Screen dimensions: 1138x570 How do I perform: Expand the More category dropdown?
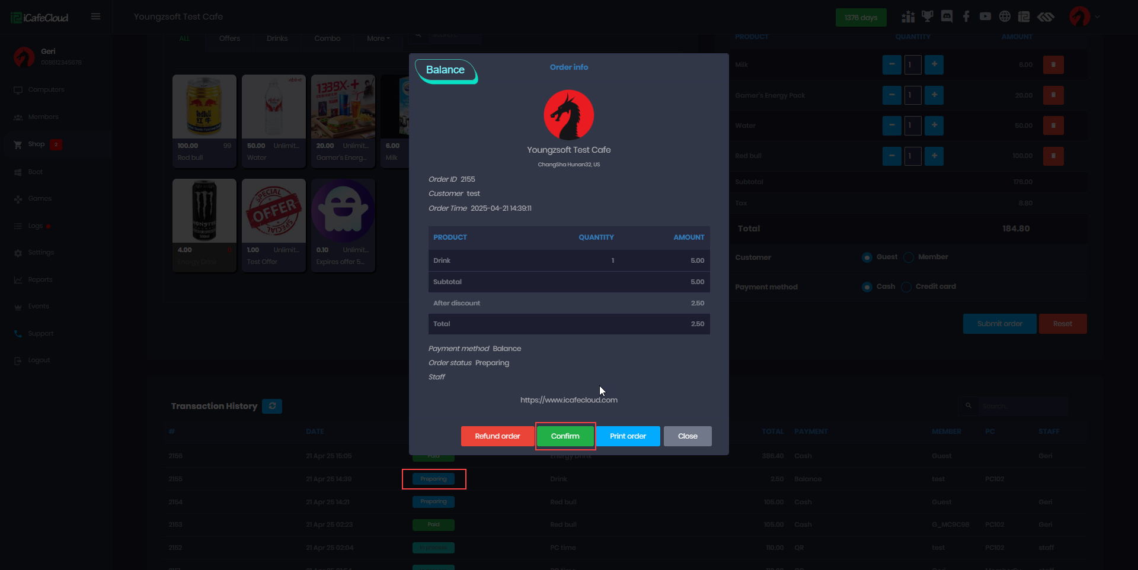click(x=378, y=38)
